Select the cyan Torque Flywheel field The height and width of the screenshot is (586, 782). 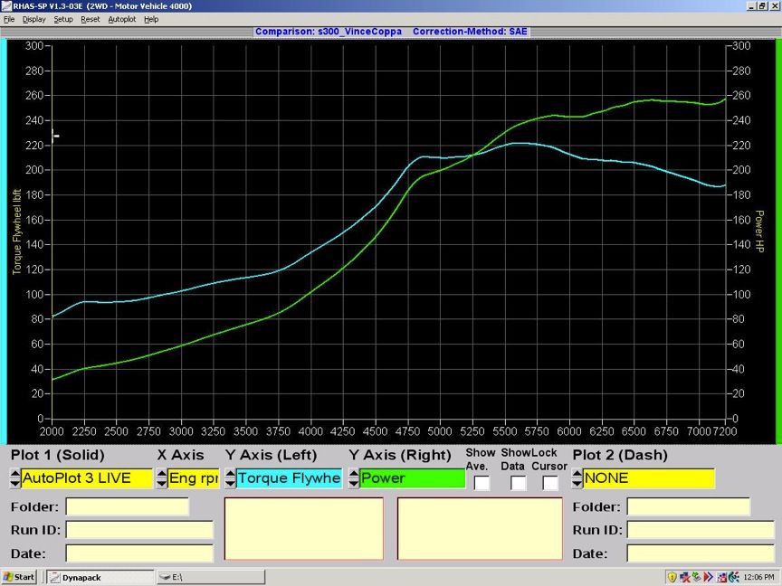click(289, 478)
